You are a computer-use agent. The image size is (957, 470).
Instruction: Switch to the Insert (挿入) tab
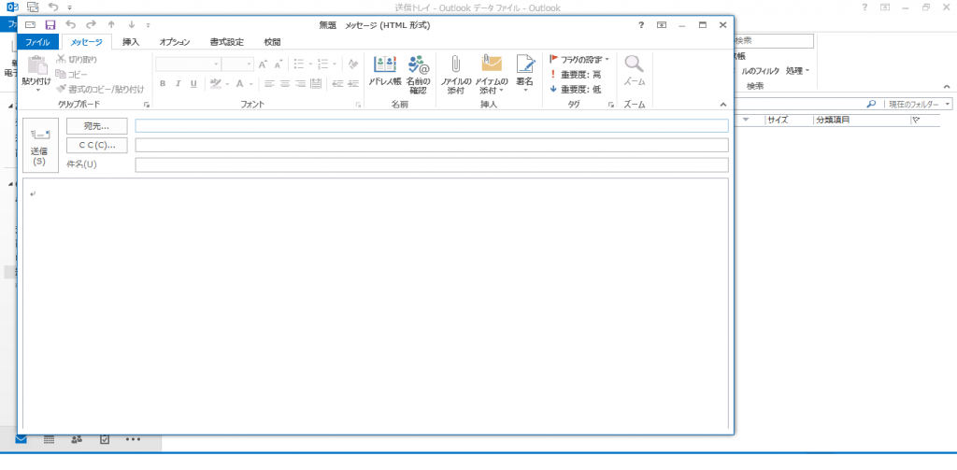point(131,42)
